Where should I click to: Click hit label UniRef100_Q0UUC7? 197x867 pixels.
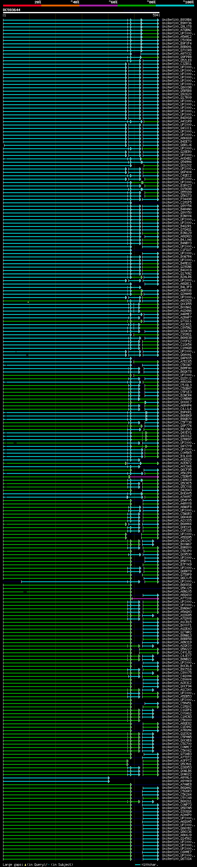(177, 402)
